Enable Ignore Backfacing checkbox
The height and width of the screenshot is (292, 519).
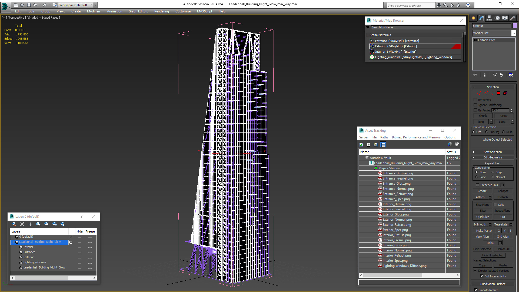tap(475, 105)
